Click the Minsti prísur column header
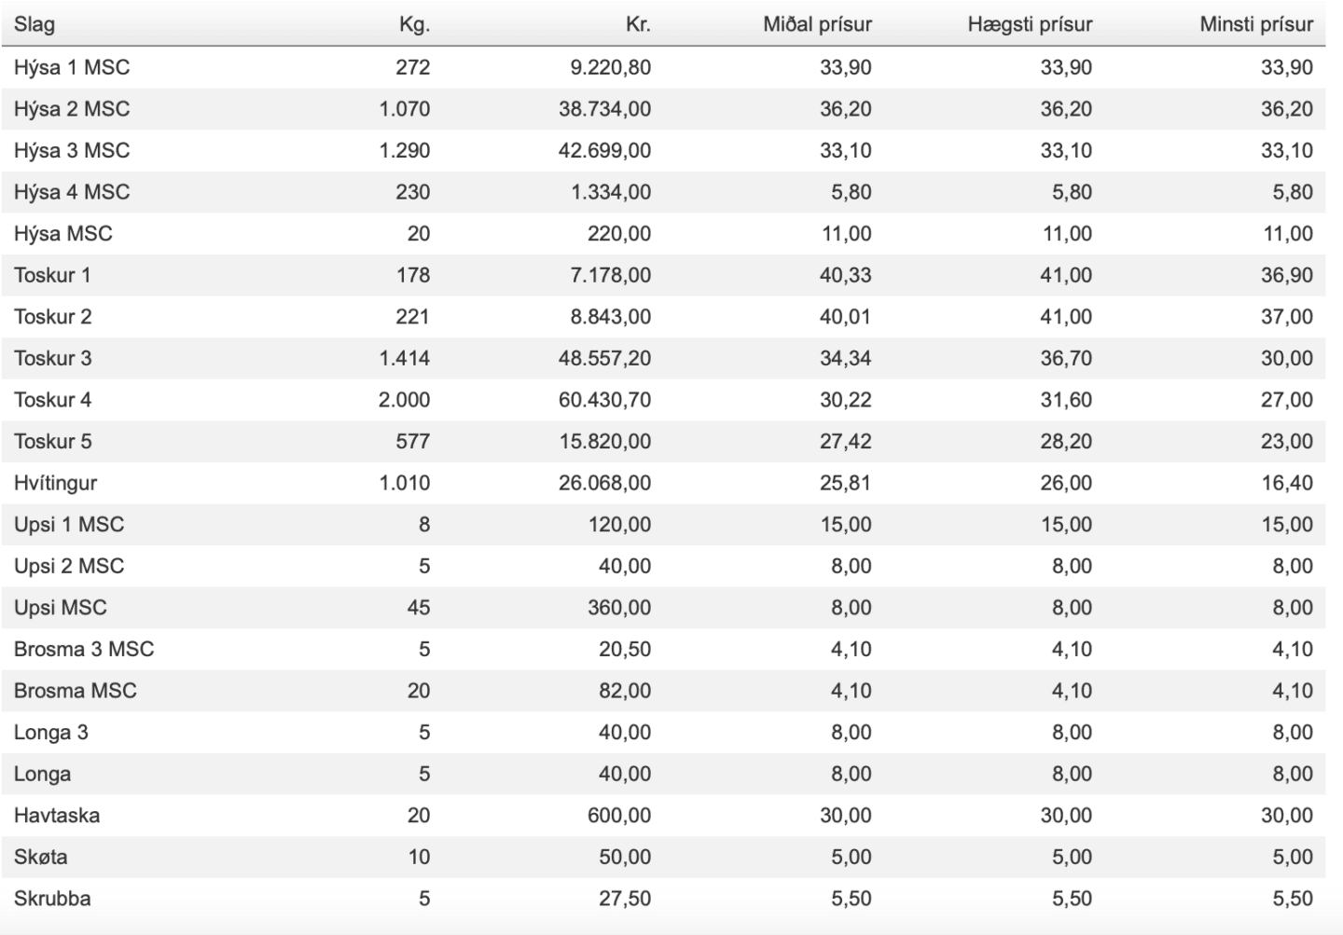Viewport: 1343px width, 935px height. pos(1256,24)
